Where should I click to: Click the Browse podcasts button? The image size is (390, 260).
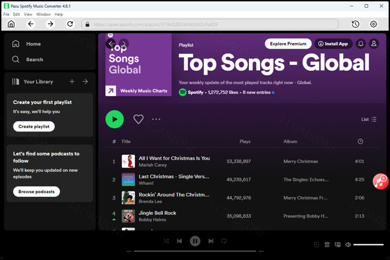pos(36,192)
